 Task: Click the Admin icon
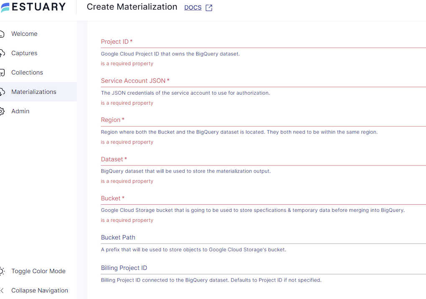(x=3, y=111)
